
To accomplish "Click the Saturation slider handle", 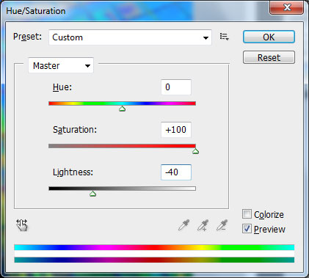I will pos(195,151).
